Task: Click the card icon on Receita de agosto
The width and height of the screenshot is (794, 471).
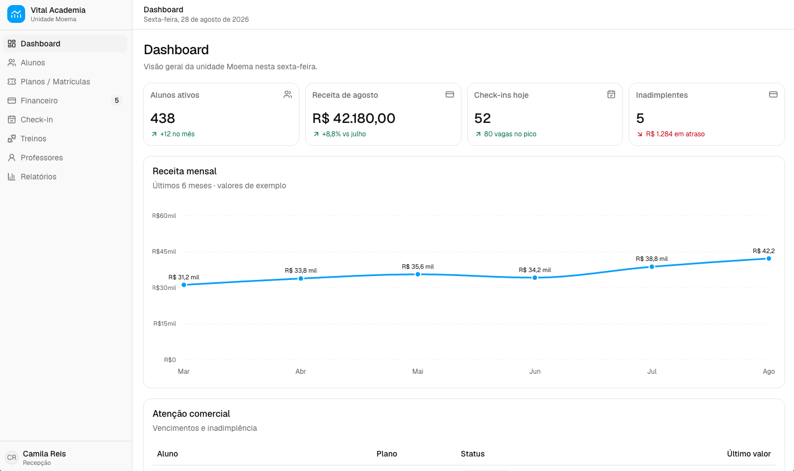Action: pos(450,94)
